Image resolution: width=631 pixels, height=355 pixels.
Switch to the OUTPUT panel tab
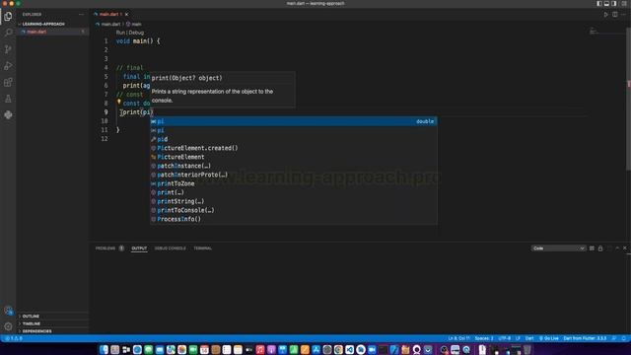(x=139, y=248)
